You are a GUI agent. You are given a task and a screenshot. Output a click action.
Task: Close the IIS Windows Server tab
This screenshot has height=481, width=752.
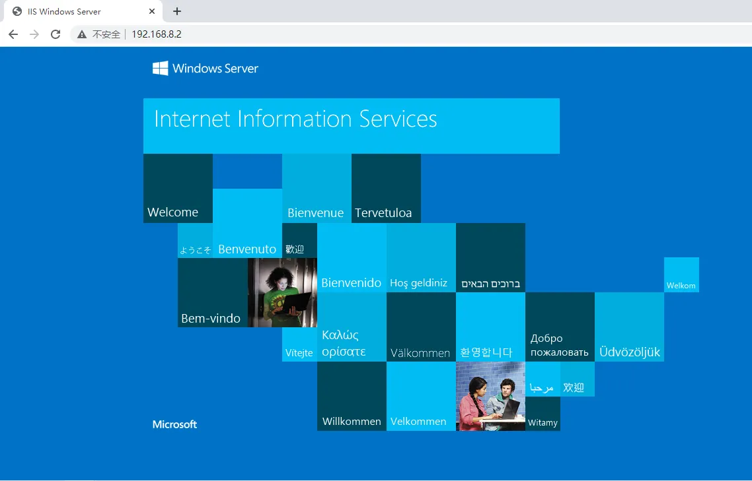152,11
